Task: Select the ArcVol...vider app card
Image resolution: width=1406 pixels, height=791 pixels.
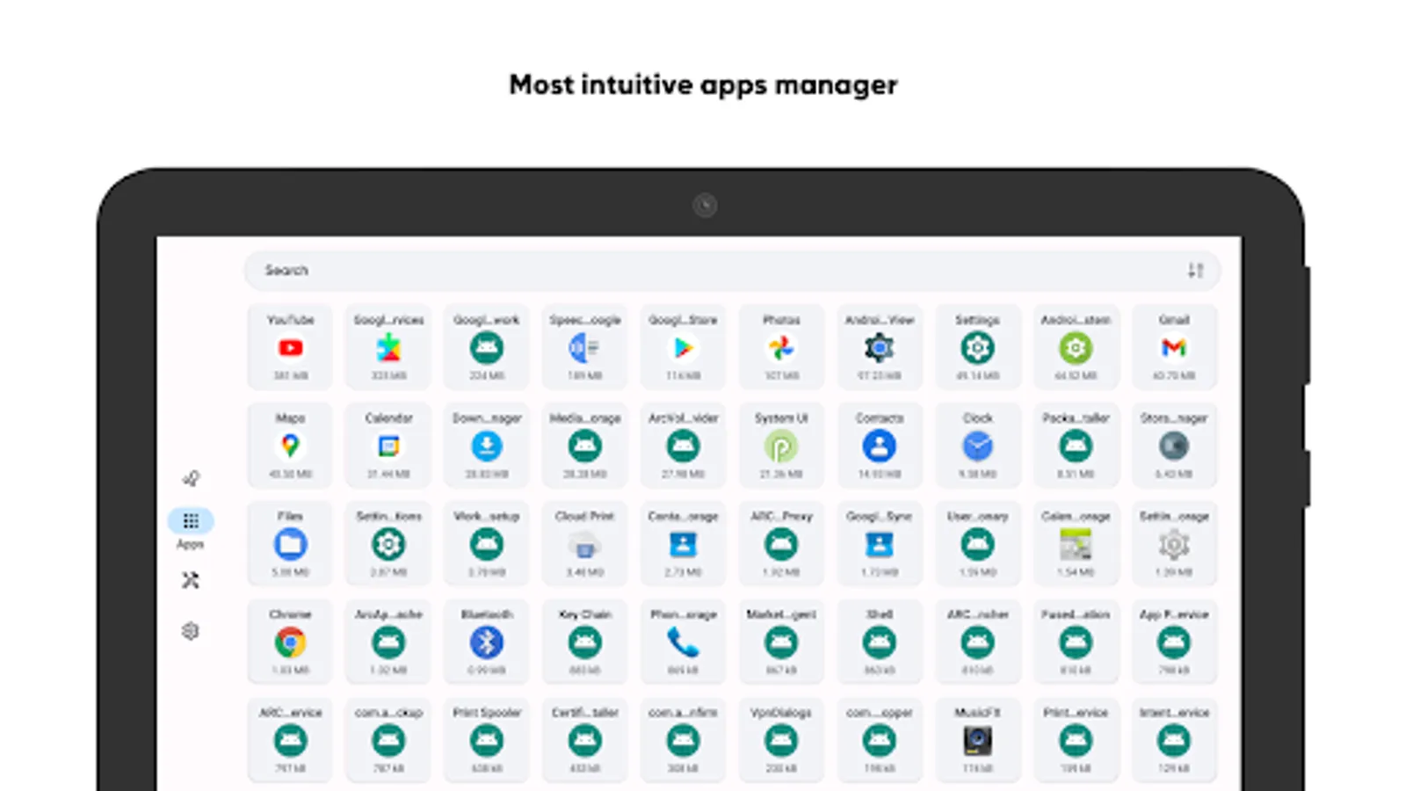Action: (683, 446)
